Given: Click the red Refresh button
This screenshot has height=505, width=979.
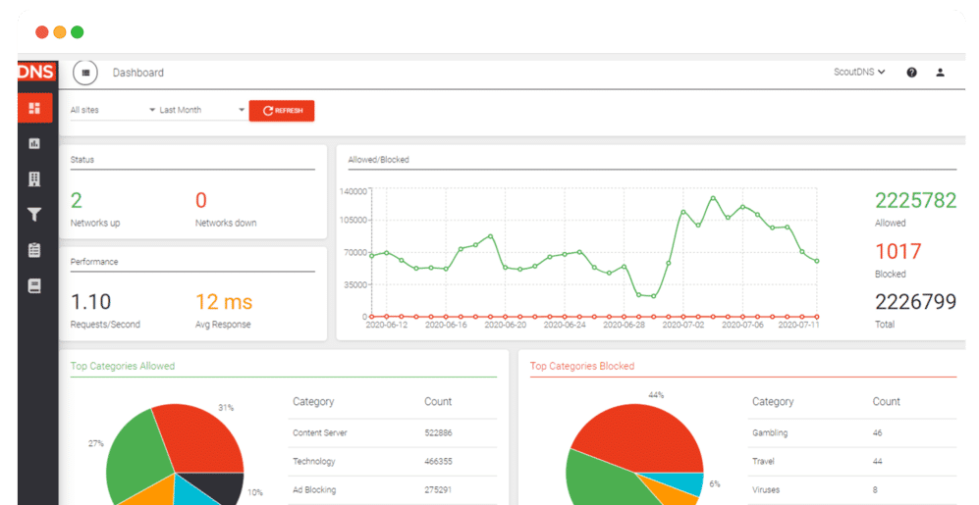Looking at the screenshot, I should pyautogui.click(x=282, y=111).
